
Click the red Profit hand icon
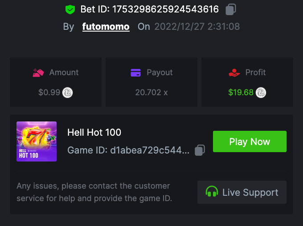[234, 73]
